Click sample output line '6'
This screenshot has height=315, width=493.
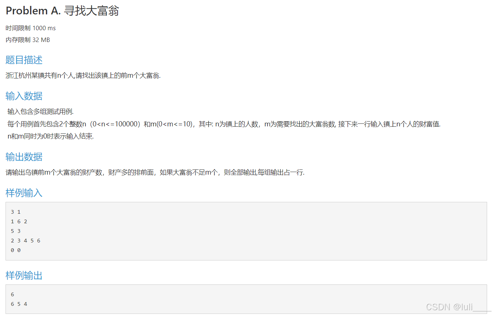(13, 294)
